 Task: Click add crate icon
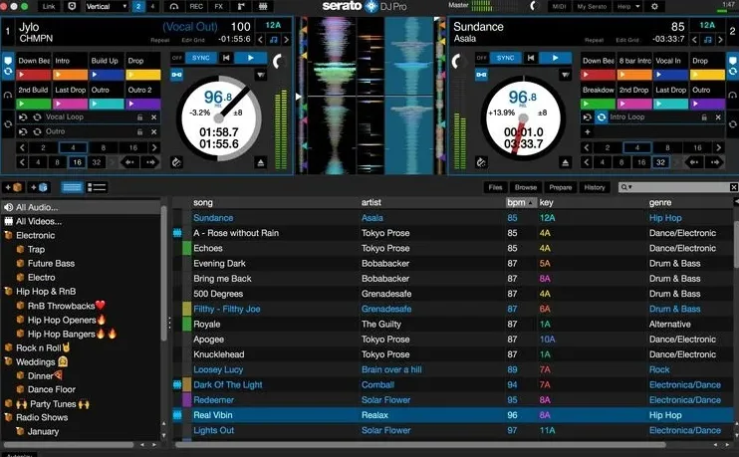[14, 187]
